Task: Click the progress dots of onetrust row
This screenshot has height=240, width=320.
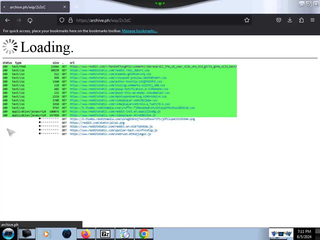Action: pos(48,133)
